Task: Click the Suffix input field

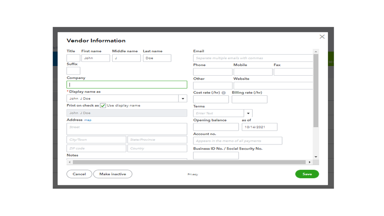Action: click(x=73, y=71)
